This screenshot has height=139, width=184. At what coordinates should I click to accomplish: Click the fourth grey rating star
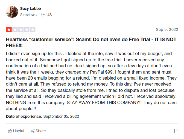pos(27,29)
